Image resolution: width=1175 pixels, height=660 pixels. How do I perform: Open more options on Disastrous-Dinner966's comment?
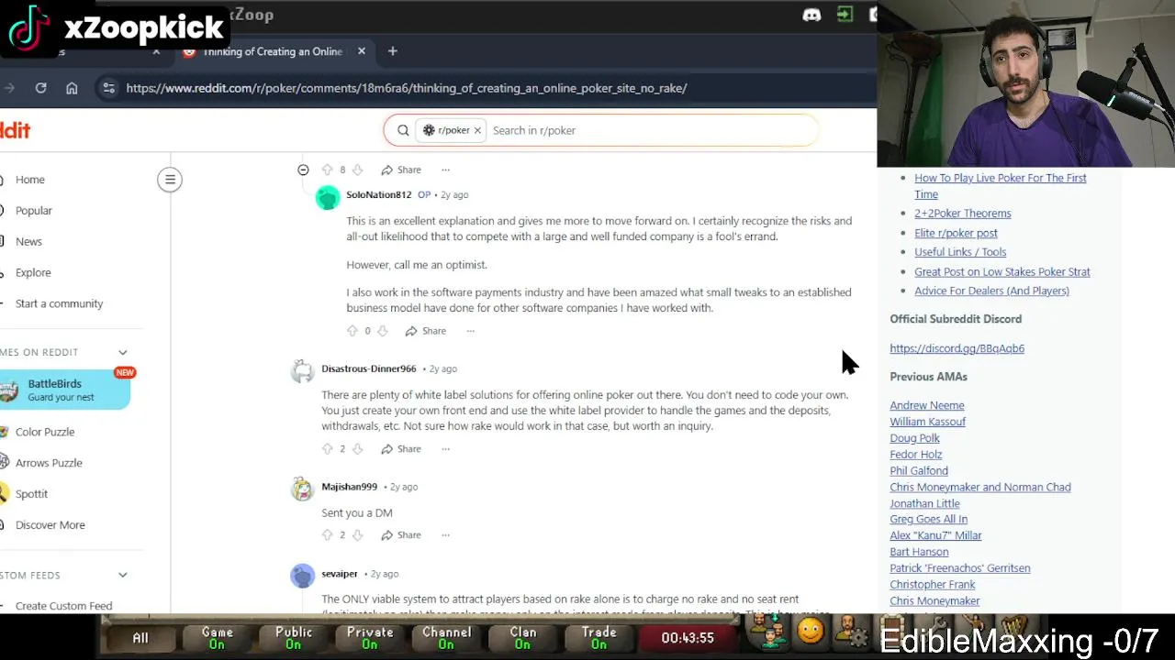(445, 449)
